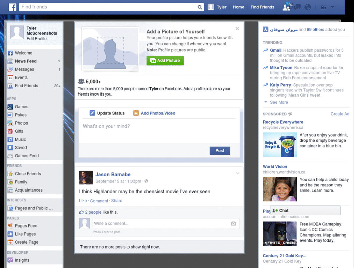Like Jason Barnabe's post
This screenshot has width=358, height=268.
pos(83,201)
